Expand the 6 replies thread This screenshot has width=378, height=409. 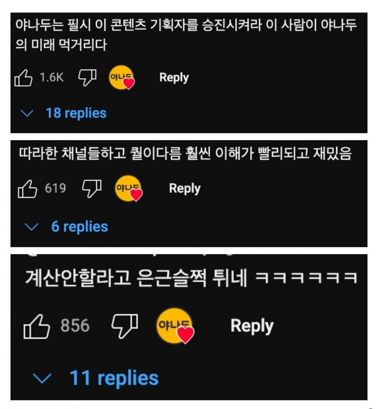coord(79,227)
